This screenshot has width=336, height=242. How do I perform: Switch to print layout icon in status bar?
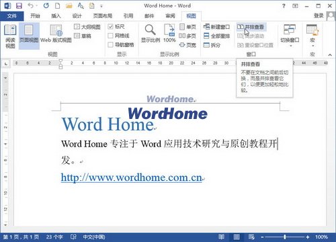point(237,237)
